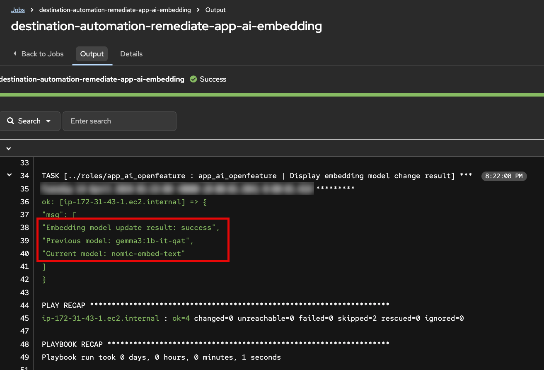Click the ip-172-31-43-1 recap host line
The height and width of the screenshot is (370, 544).
[x=253, y=318]
